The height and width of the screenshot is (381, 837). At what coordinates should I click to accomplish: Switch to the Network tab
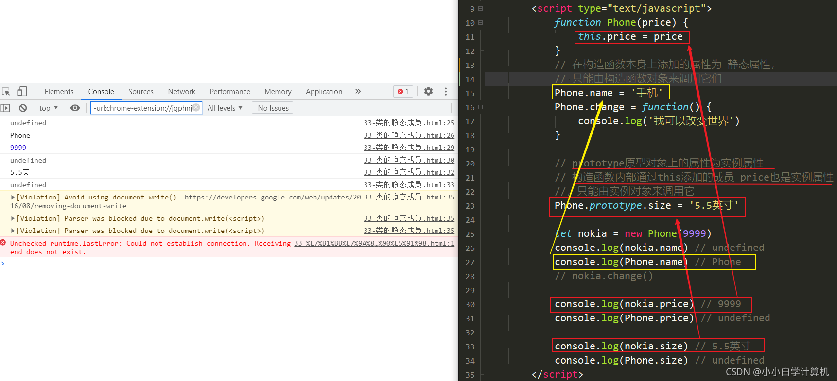click(x=182, y=91)
